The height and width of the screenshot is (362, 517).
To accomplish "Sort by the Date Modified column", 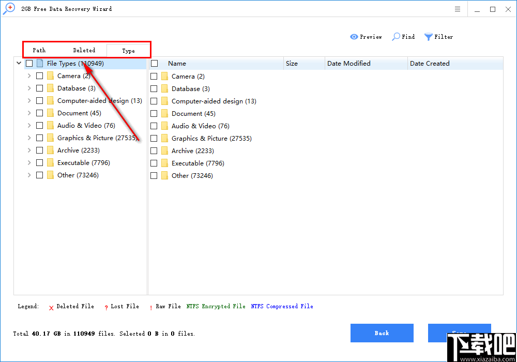I will pyautogui.click(x=348, y=63).
